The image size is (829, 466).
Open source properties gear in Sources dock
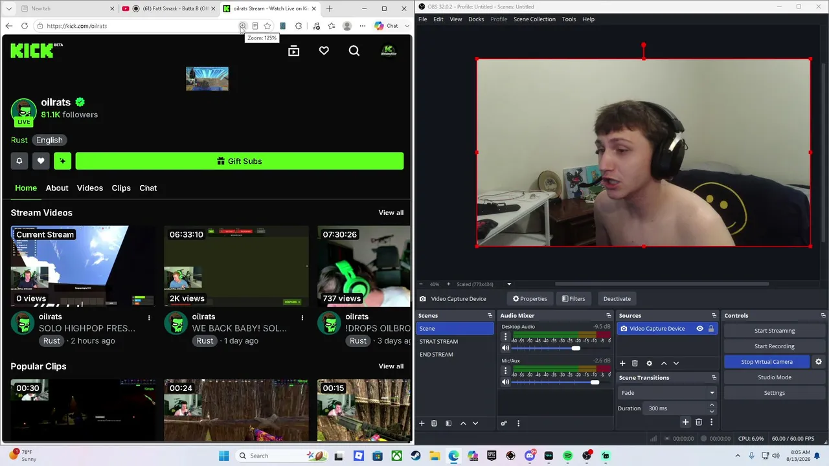click(x=649, y=363)
